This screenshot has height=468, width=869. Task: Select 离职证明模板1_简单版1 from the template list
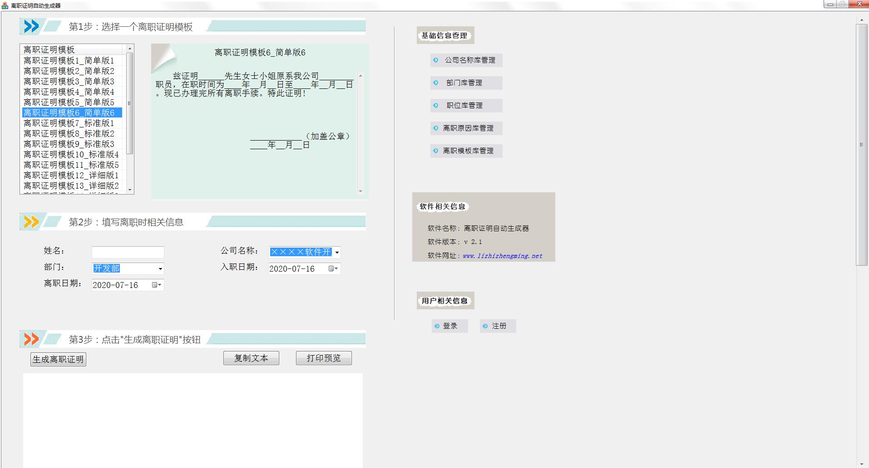click(68, 60)
